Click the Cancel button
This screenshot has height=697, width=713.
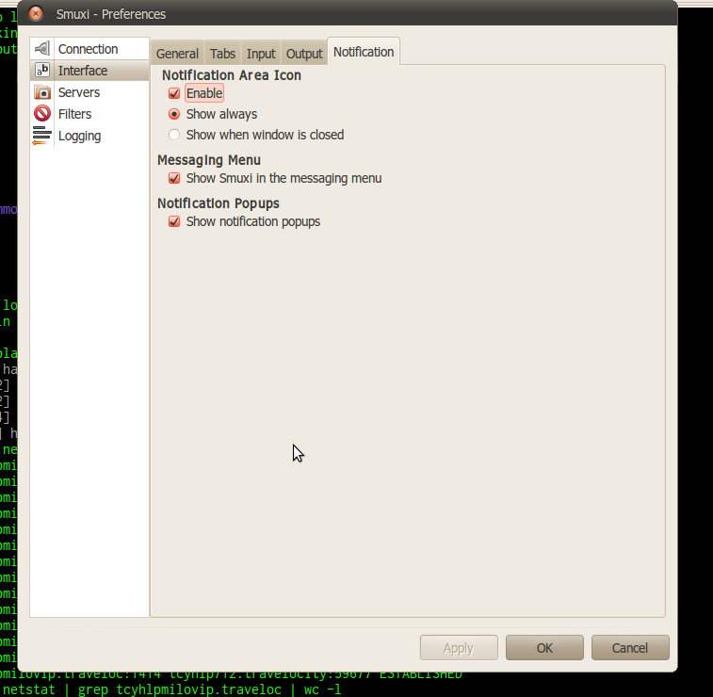tap(630, 647)
